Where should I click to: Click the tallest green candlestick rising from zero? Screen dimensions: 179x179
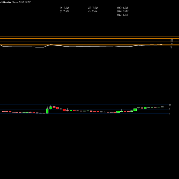pyautogui.click(x=47, y=111)
